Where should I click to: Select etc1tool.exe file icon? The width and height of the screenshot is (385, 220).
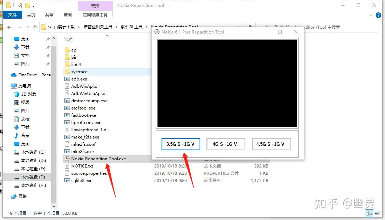click(x=67, y=108)
